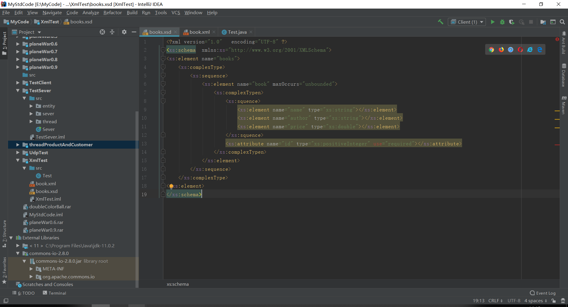Click the UTF-8 encoding status entry
The height and width of the screenshot is (307, 568).
click(x=514, y=301)
